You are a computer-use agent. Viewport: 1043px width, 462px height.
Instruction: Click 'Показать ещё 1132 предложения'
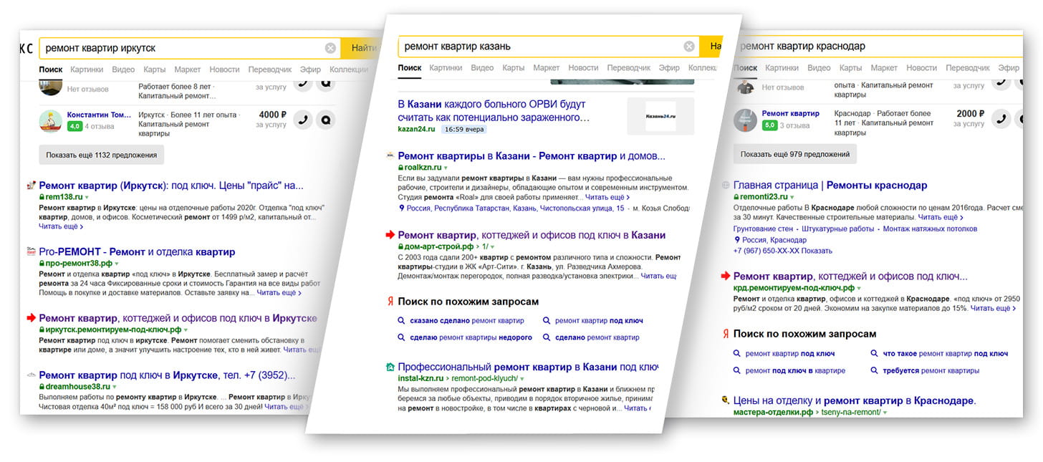click(102, 155)
